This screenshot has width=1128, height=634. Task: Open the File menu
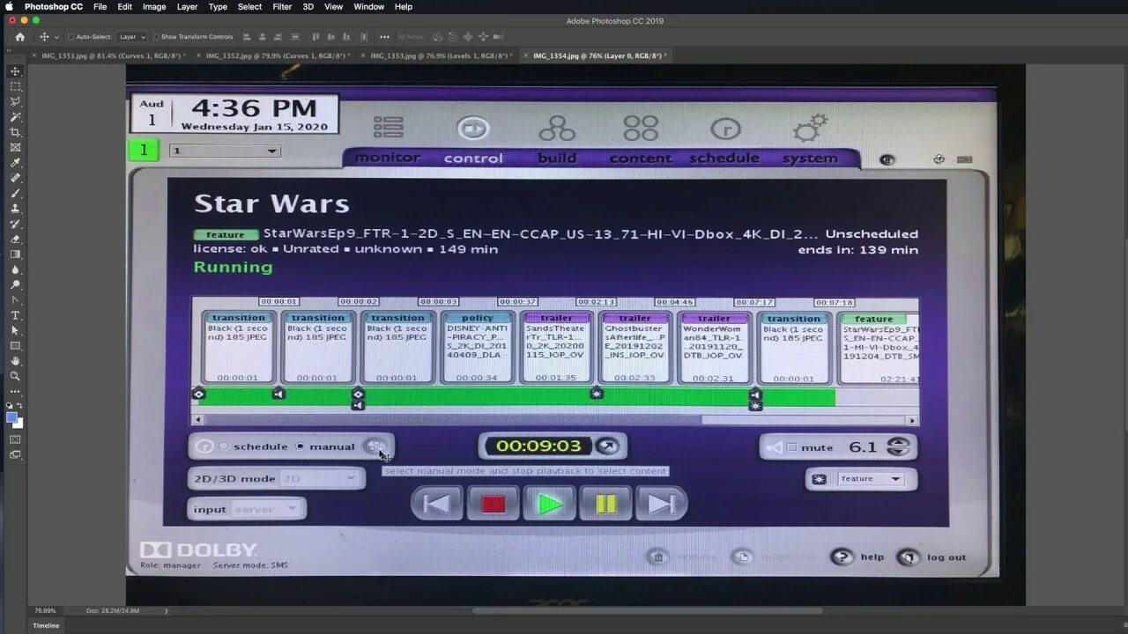point(100,7)
